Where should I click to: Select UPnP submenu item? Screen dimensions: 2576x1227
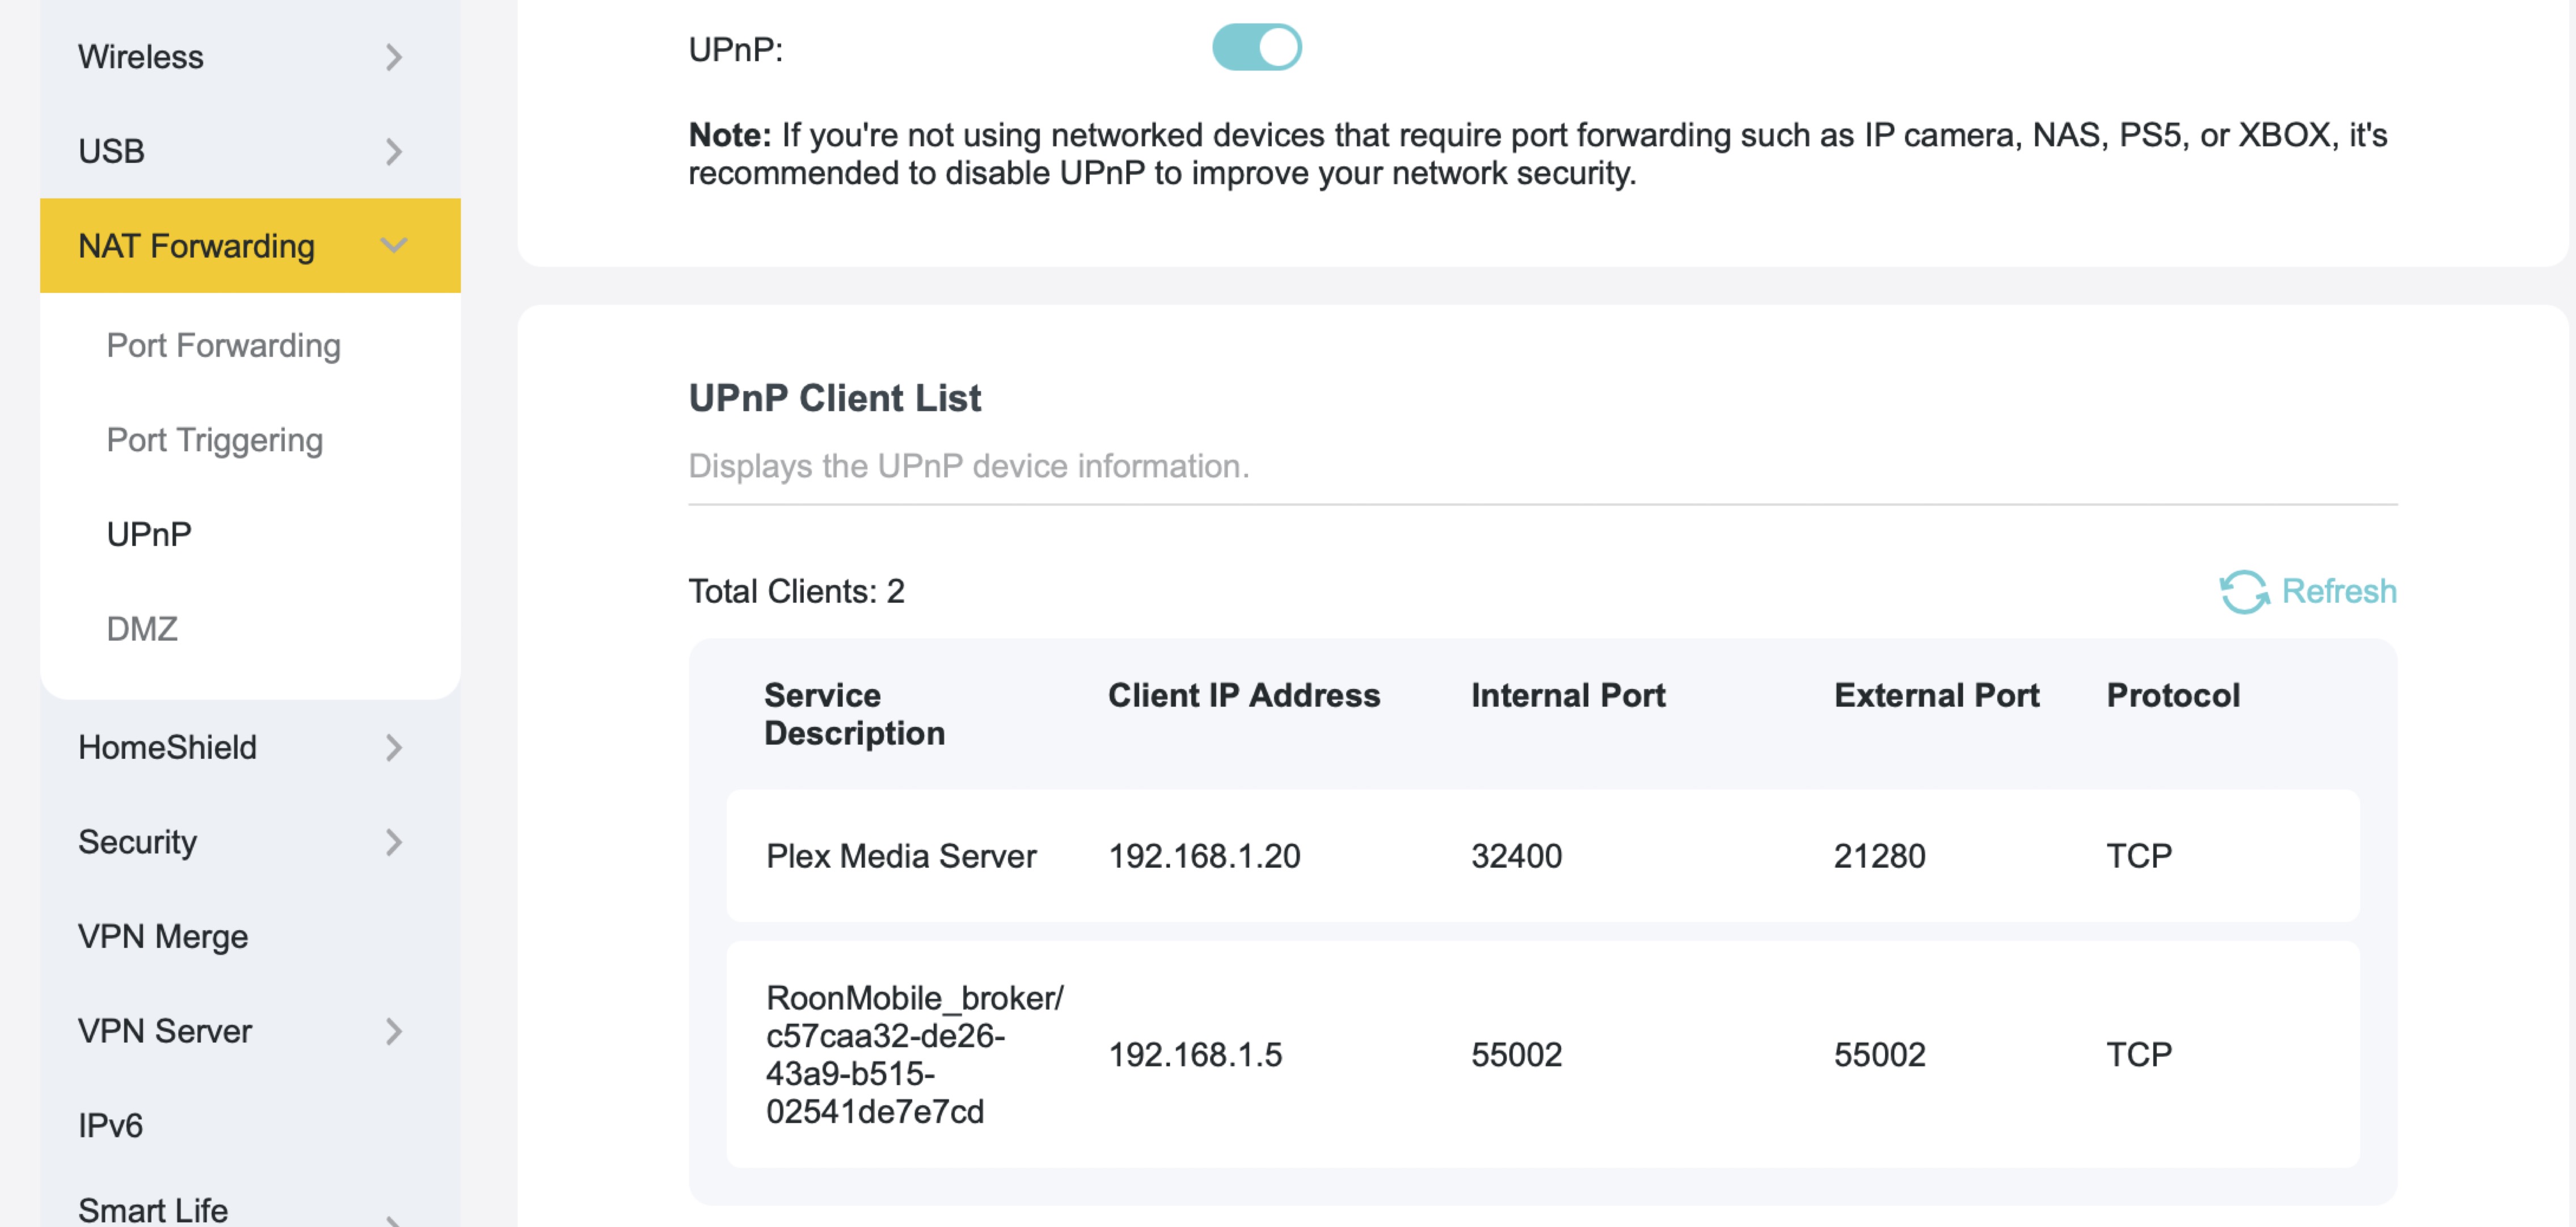(x=149, y=535)
